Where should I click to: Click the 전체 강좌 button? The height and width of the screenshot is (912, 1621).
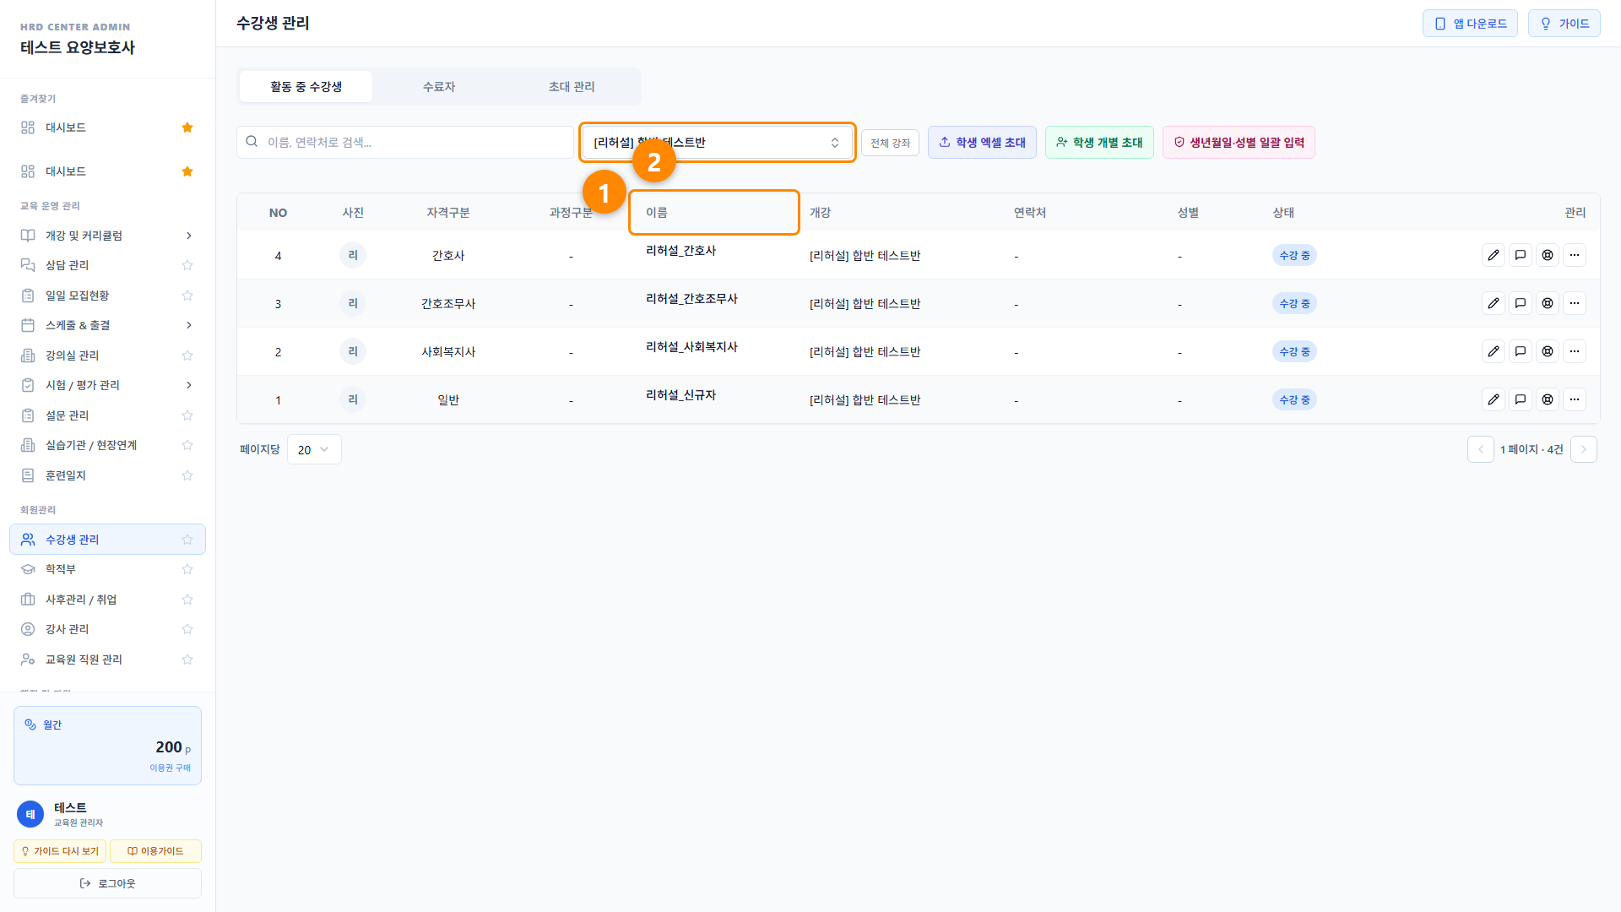coord(890,143)
